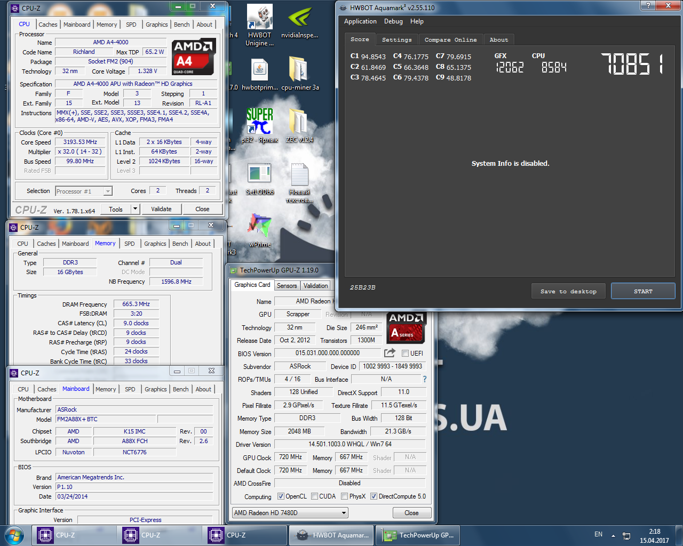Open Windows Start button
Image resolution: width=683 pixels, height=546 pixels.
click(13, 535)
